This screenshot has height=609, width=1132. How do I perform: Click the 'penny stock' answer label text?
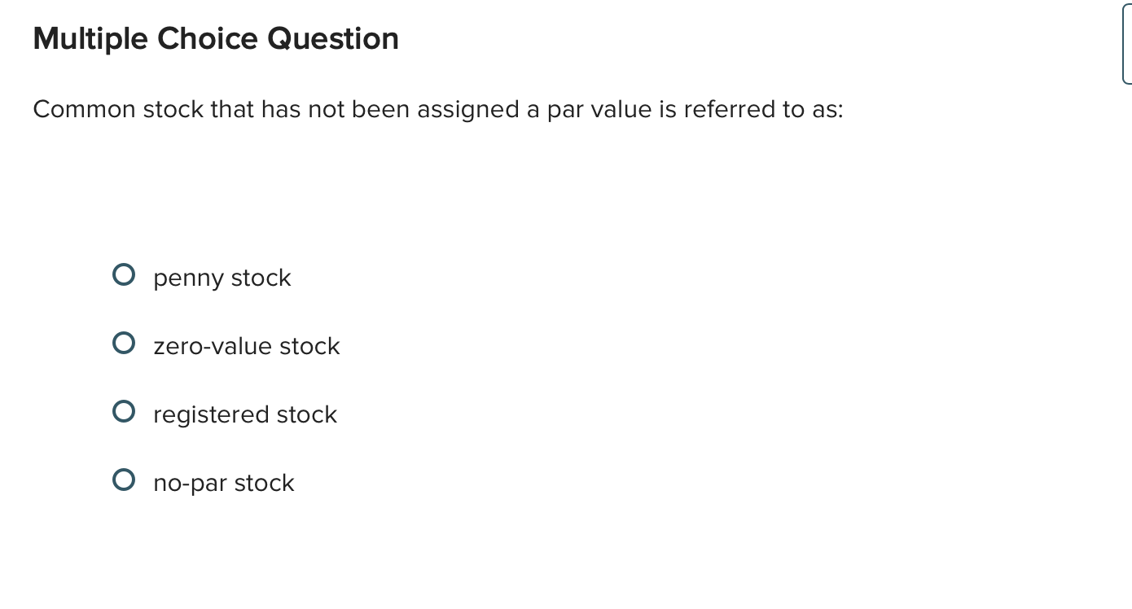pos(222,278)
